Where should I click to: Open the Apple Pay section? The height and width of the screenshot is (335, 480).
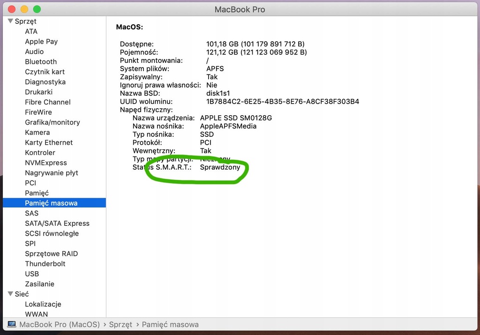click(x=41, y=41)
